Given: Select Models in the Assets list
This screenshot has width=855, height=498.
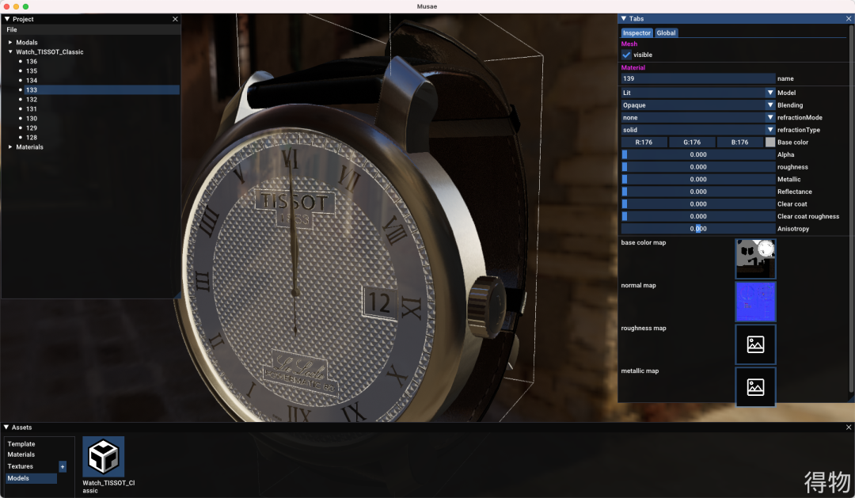Looking at the screenshot, I should [31, 478].
